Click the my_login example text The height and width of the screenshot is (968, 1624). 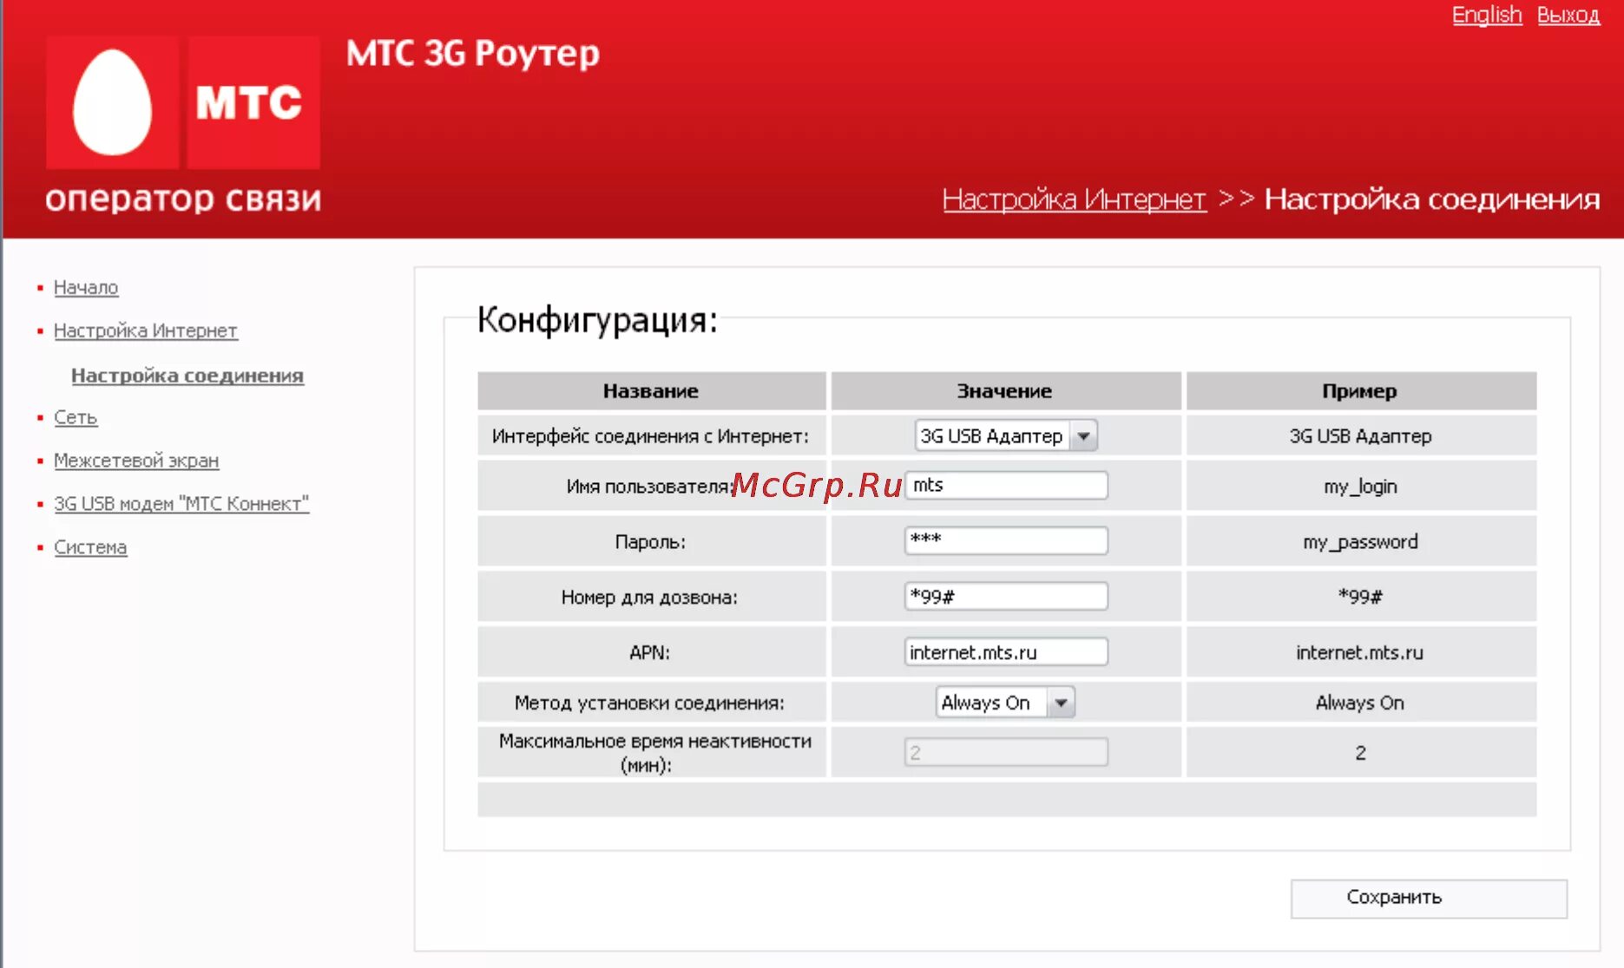[x=1360, y=487]
